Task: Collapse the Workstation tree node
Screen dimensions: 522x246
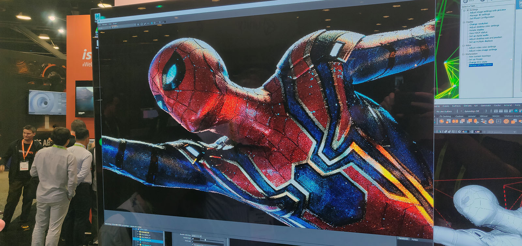Action: click(463, 54)
